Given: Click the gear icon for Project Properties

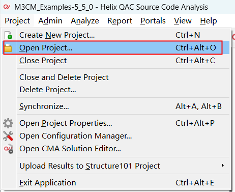Looking at the screenshot, I should [8, 123].
